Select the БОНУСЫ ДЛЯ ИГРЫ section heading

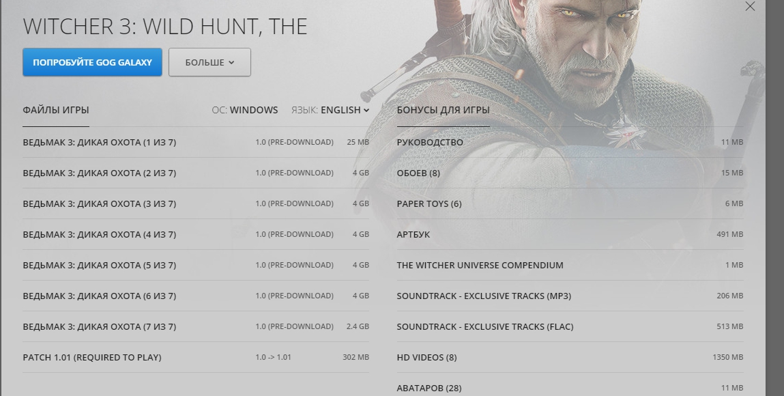443,110
